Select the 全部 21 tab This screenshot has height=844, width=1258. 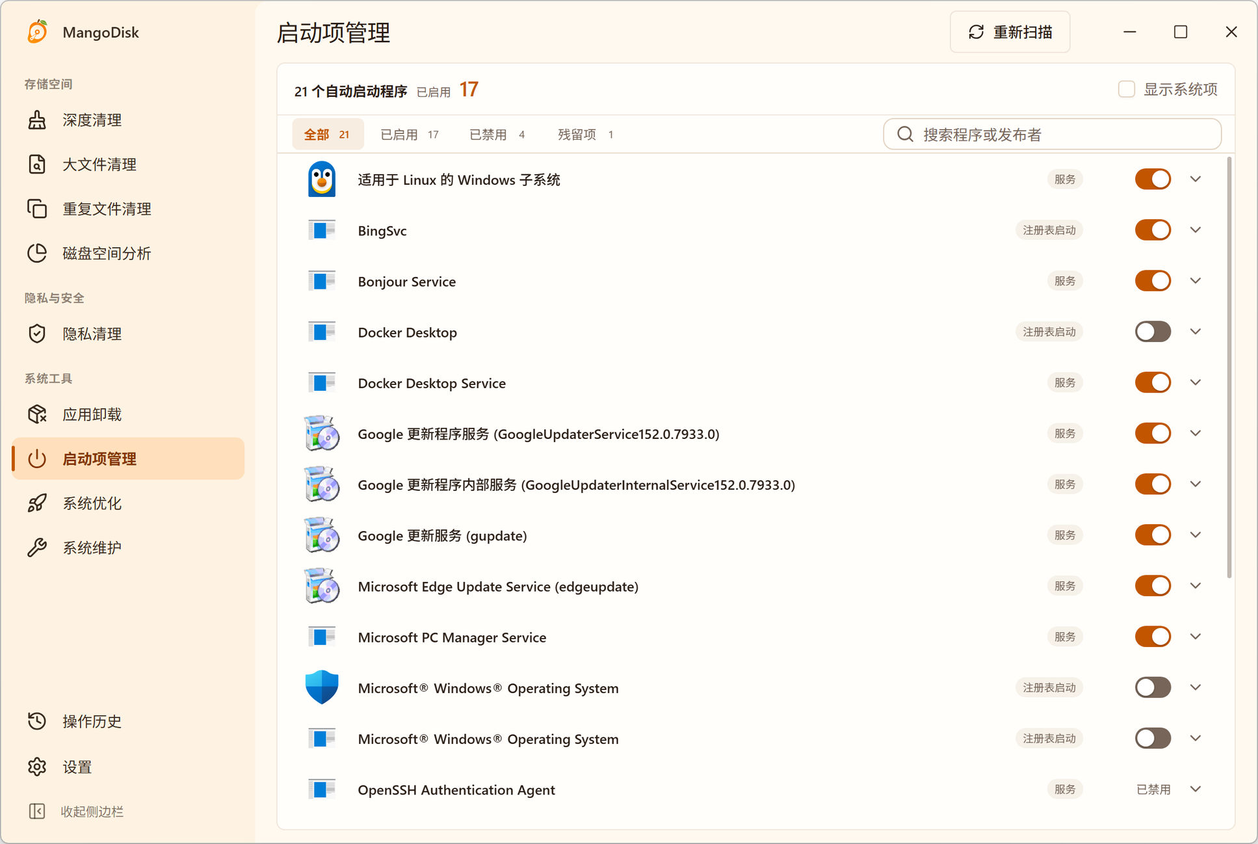(328, 134)
